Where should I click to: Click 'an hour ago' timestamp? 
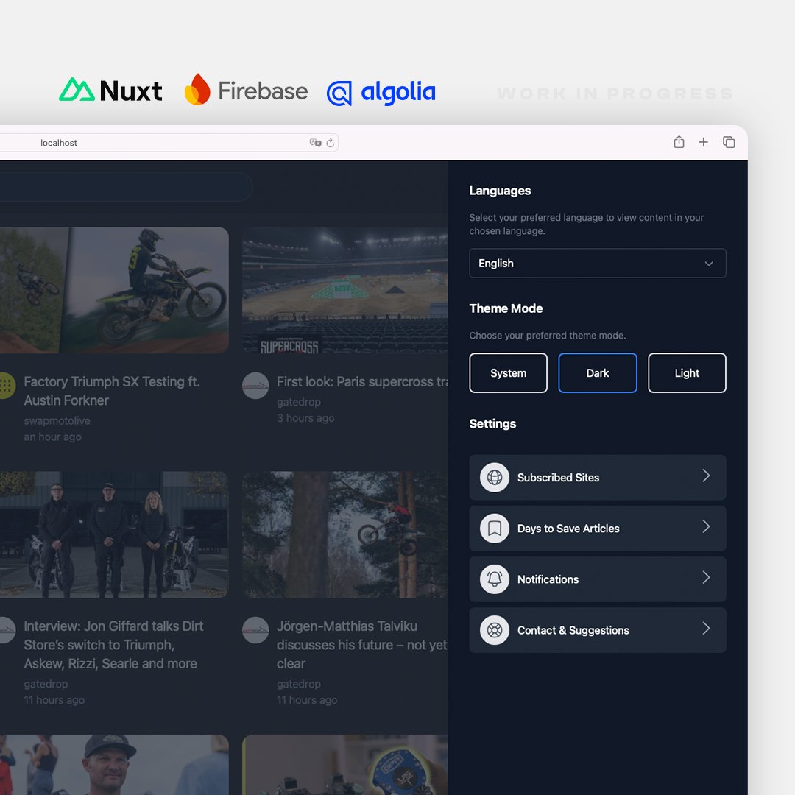(53, 437)
